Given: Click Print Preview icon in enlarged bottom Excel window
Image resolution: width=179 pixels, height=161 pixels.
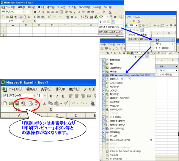Looking at the screenshot, I should point(31,103).
